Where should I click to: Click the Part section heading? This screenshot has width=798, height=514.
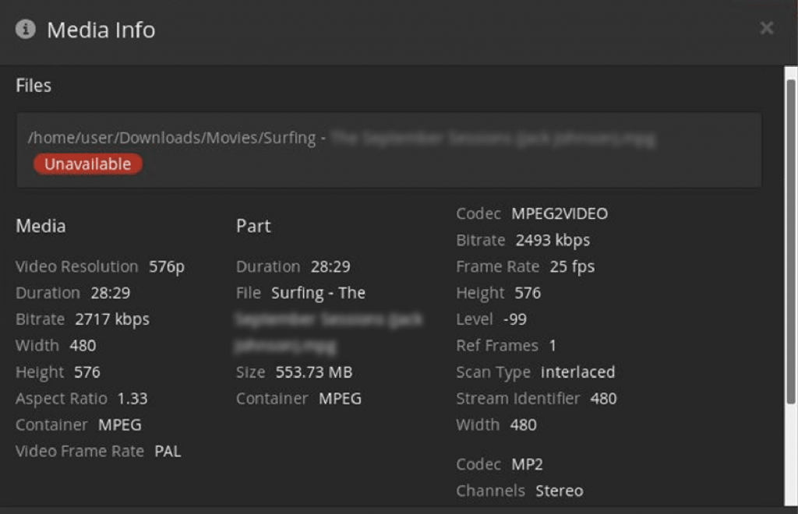[x=253, y=226]
